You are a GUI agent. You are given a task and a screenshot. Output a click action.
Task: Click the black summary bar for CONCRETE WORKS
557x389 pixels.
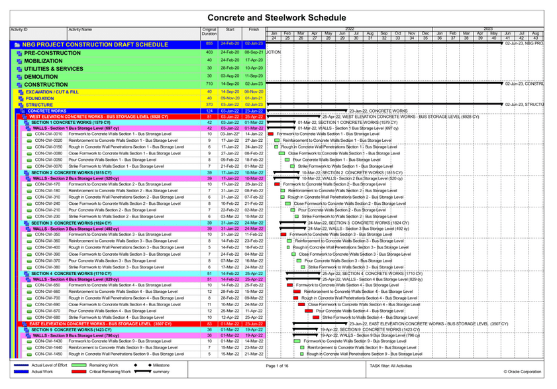pyautogui.click(x=307, y=111)
